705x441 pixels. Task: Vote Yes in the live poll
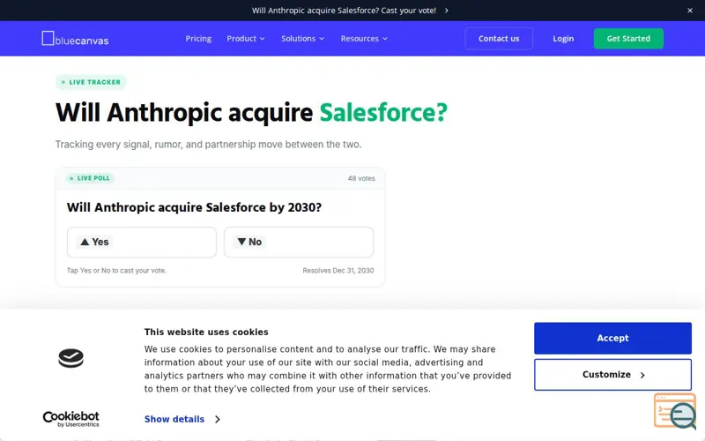click(142, 242)
